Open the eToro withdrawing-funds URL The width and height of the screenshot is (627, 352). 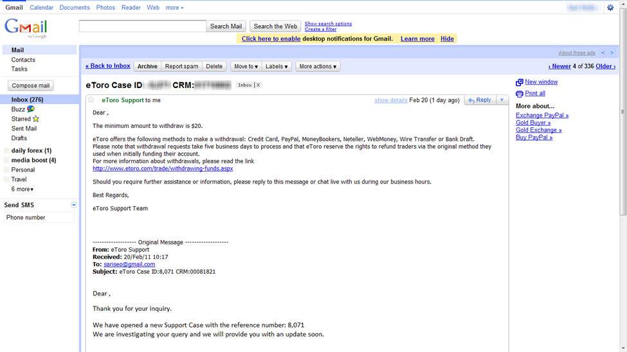coord(163,168)
